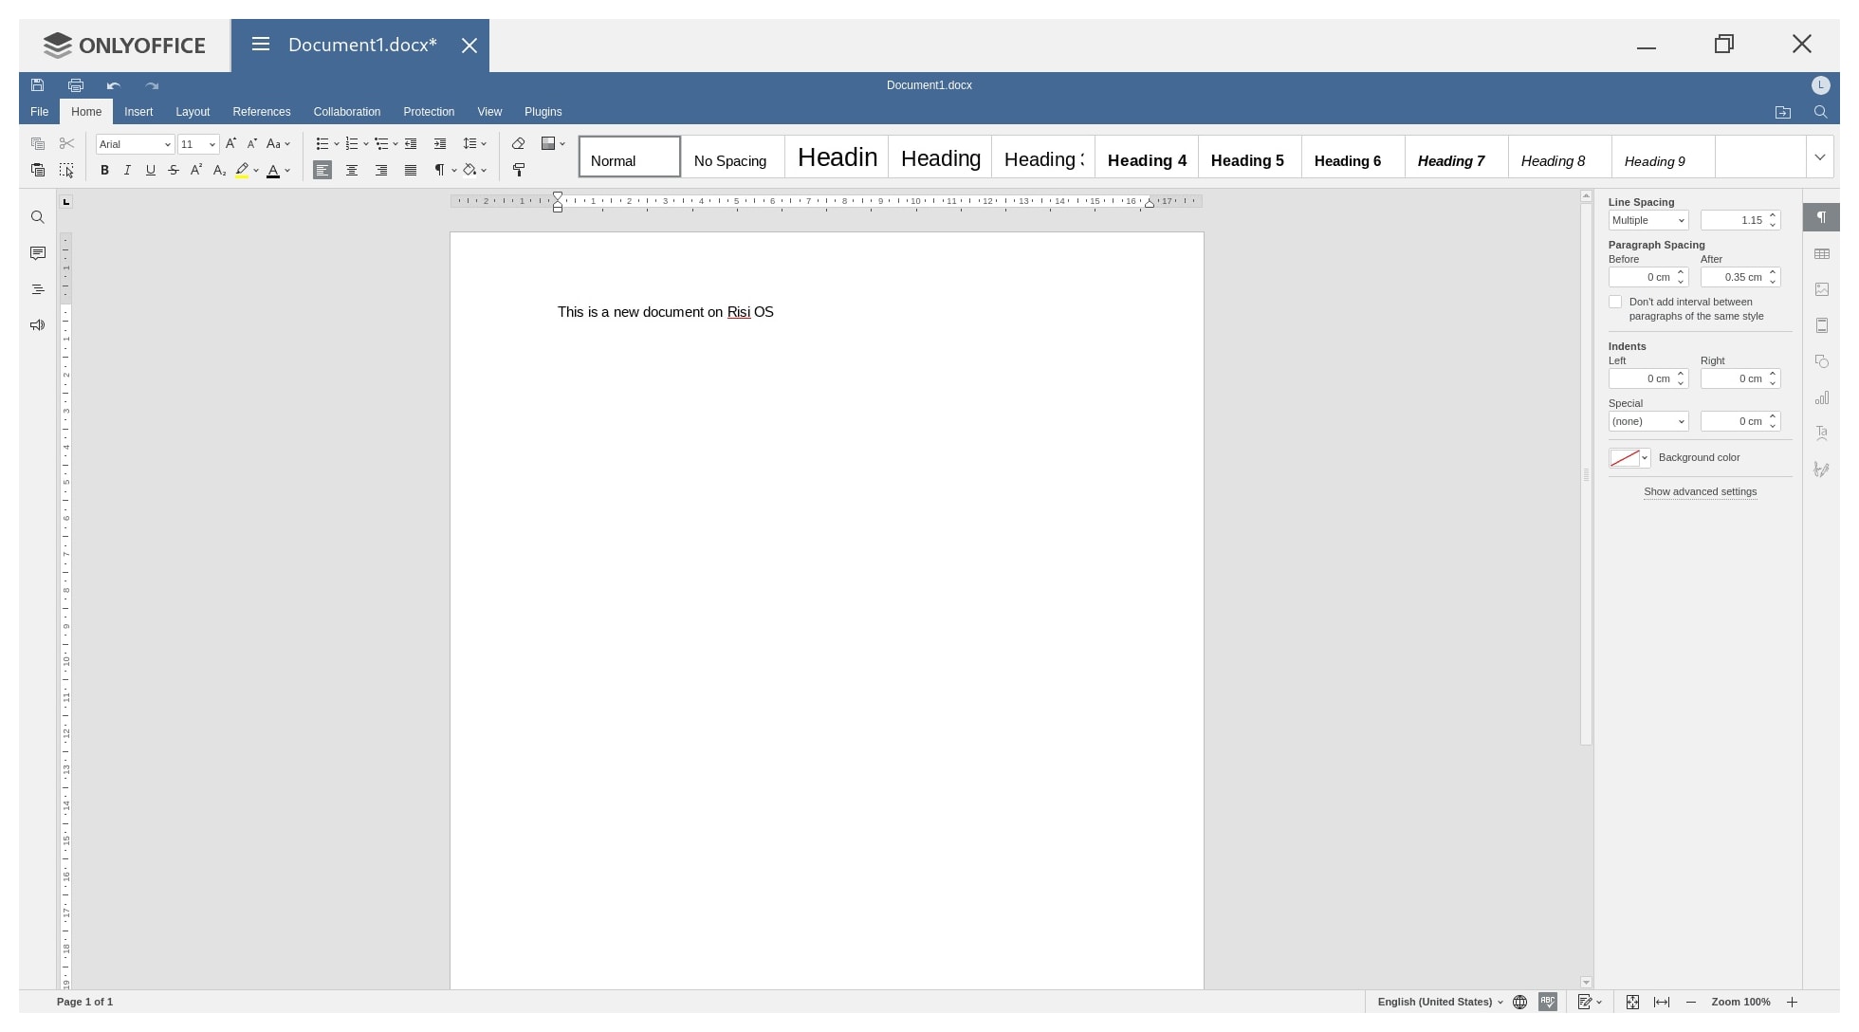
Task: Click the Redo arrow icon
Action: 152,85
